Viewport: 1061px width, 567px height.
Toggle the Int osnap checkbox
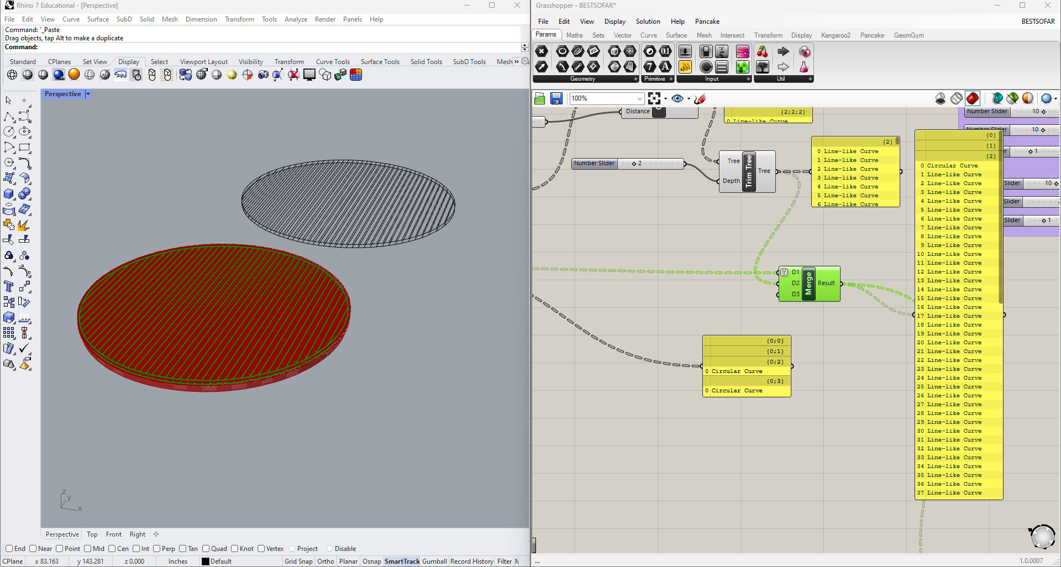136,549
